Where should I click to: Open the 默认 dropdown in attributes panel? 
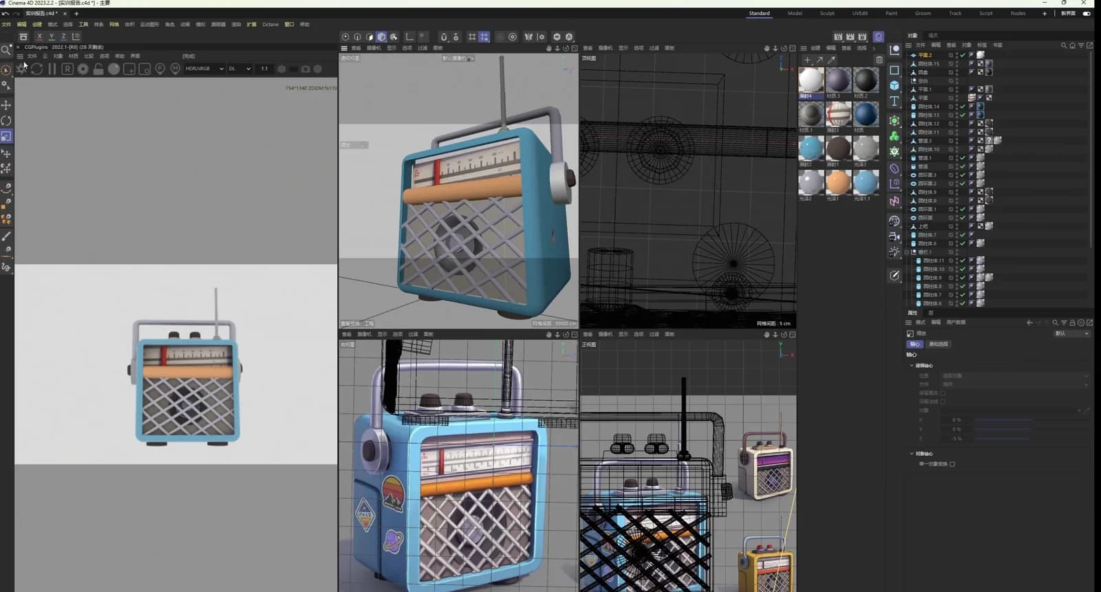(x=1072, y=333)
